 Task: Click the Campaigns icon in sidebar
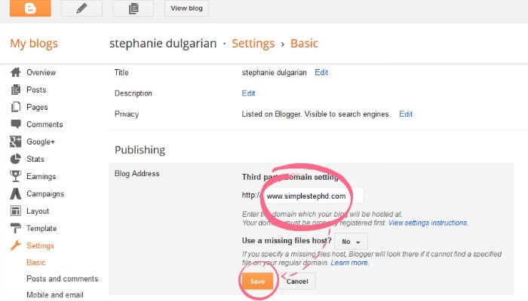coord(16,193)
